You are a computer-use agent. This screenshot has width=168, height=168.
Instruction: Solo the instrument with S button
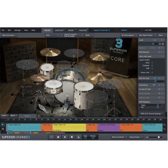(x=160, y=44)
